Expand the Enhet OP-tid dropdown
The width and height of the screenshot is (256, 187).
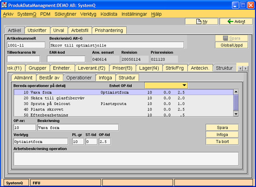[166, 85]
